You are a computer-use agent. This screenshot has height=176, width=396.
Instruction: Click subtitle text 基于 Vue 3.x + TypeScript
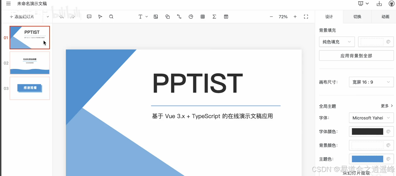[212, 116]
